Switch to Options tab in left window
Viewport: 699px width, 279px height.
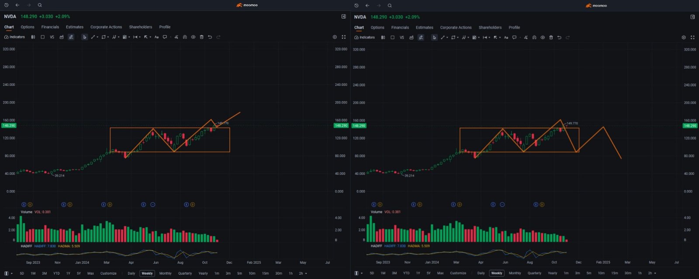[28, 27]
